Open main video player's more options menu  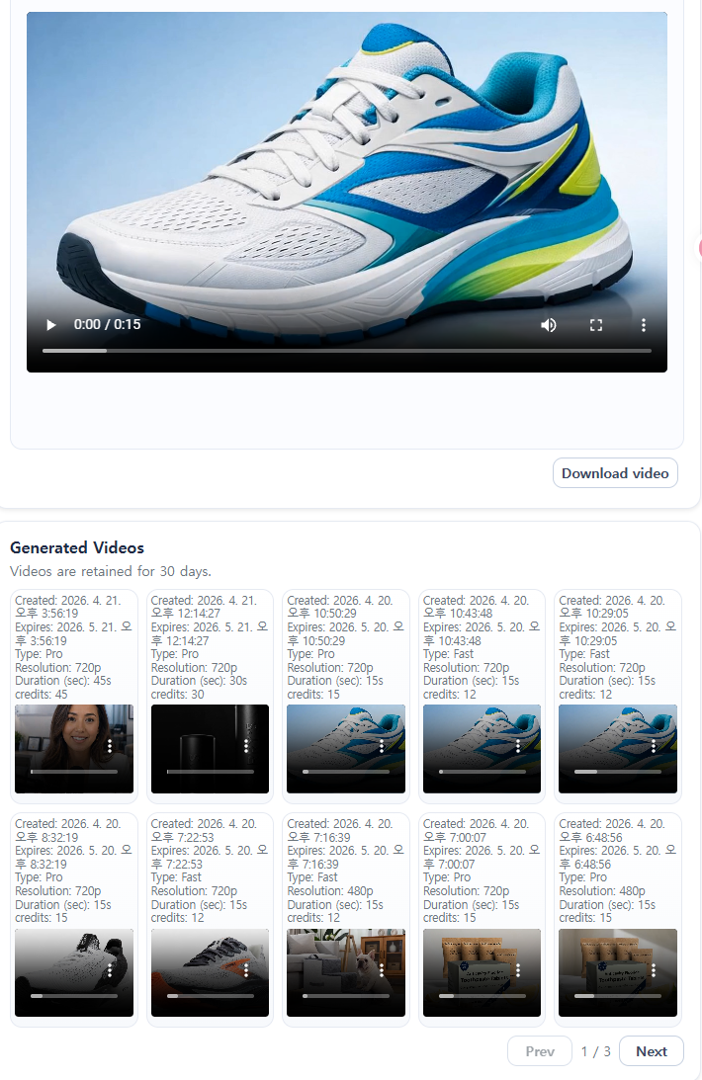click(644, 325)
